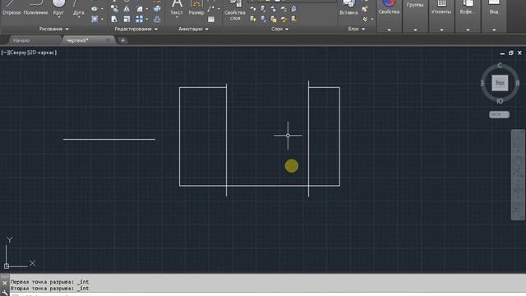Open the [Сверху] view controls menu
Viewport: 526px width, 296px height.
[x=18, y=53]
